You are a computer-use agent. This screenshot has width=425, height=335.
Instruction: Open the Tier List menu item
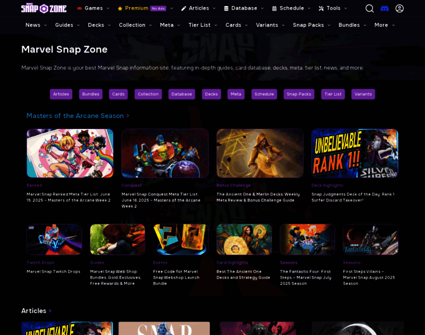tap(200, 25)
